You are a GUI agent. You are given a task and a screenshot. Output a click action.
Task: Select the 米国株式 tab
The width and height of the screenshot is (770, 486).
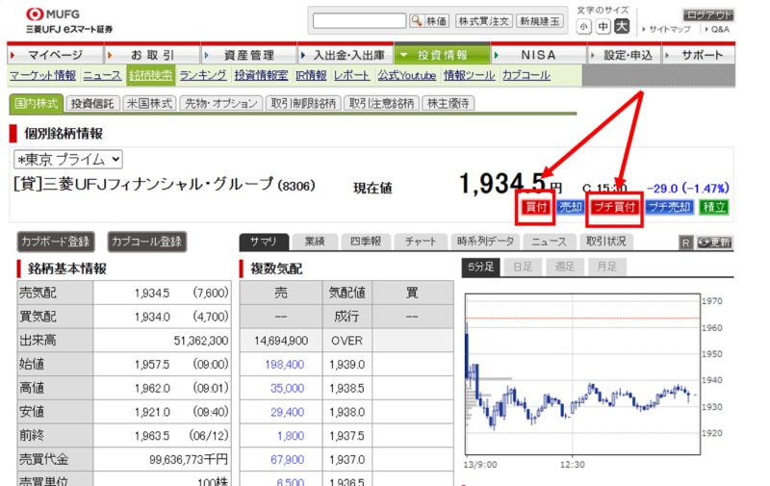(x=150, y=104)
